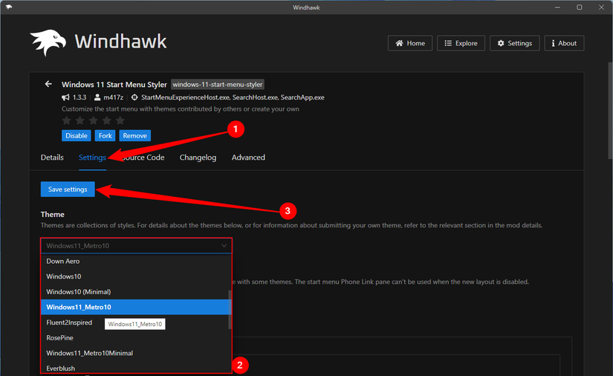This screenshot has width=613, height=376.
Task: Rate the mod with the fifth star
Action: point(120,120)
